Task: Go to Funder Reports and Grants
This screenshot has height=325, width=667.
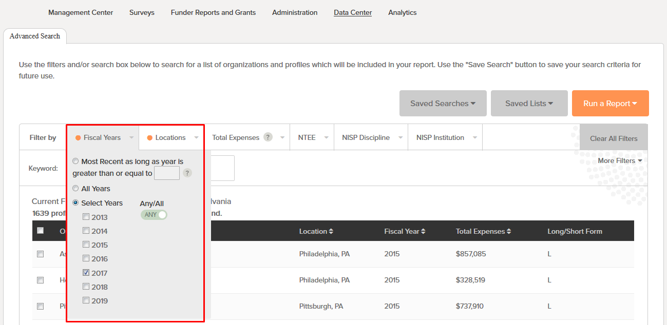Action: coord(213,12)
